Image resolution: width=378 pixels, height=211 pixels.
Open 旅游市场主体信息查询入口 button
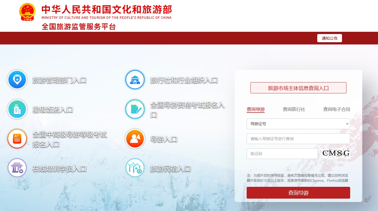click(x=298, y=88)
